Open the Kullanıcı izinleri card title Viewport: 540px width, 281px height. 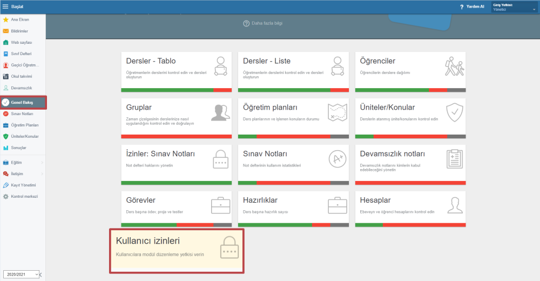[x=148, y=240]
